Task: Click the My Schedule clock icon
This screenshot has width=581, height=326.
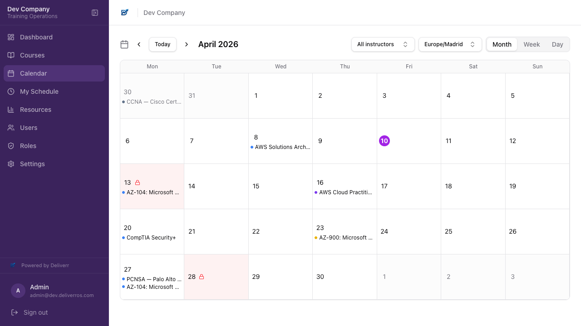Action: 11,91
